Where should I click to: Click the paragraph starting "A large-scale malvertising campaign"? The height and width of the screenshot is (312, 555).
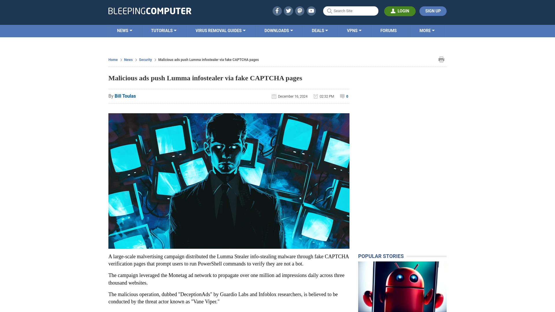click(x=229, y=260)
